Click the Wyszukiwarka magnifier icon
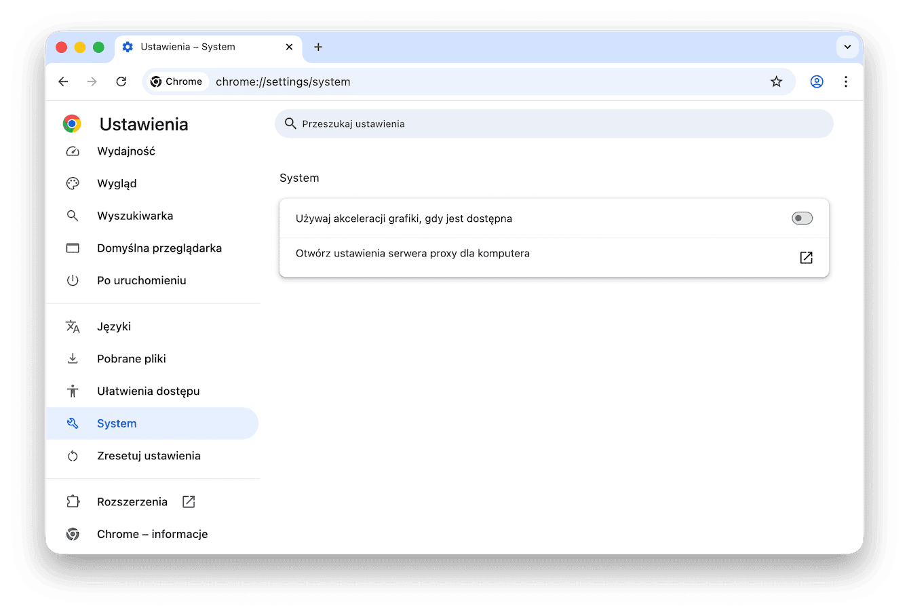 (x=73, y=216)
